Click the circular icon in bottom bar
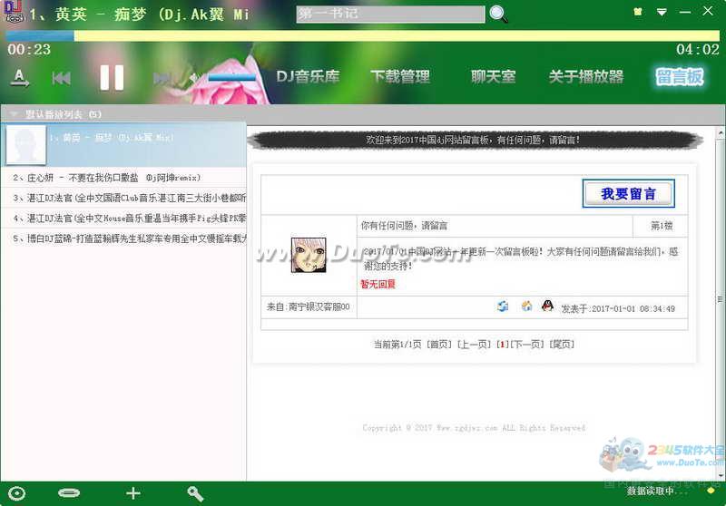Screen dimensions: 726x506 point(17,493)
